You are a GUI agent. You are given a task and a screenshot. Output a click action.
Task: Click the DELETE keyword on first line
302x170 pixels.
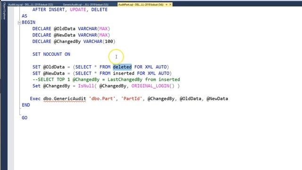(99, 9)
